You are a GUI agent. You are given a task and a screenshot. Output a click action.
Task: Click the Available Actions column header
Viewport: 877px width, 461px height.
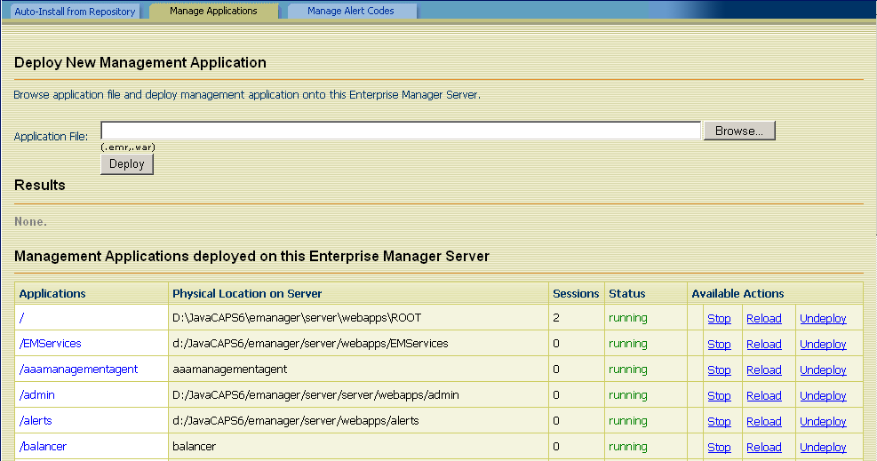737,293
